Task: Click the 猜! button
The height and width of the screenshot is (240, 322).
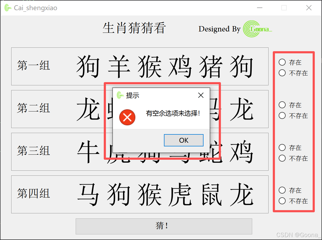Action: [x=164, y=226]
